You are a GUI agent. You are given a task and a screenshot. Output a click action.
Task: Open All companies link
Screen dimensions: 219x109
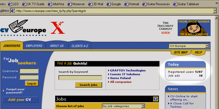[121, 82]
